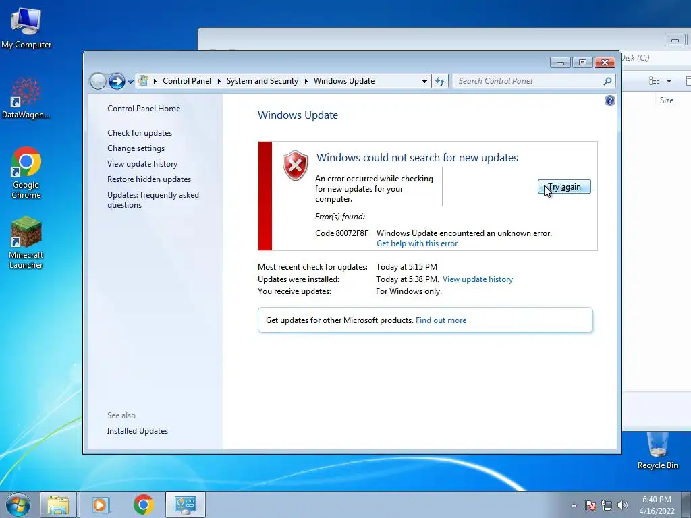This screenshot has height=518, width=691.
Task: Close the Windows Update window
Action: (x=605, y=63)
